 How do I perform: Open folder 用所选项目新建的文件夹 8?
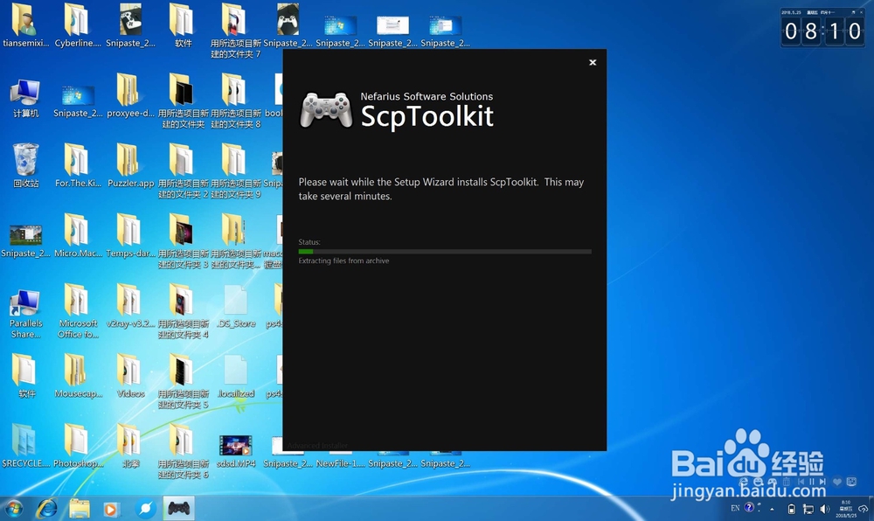click(235, 101)
